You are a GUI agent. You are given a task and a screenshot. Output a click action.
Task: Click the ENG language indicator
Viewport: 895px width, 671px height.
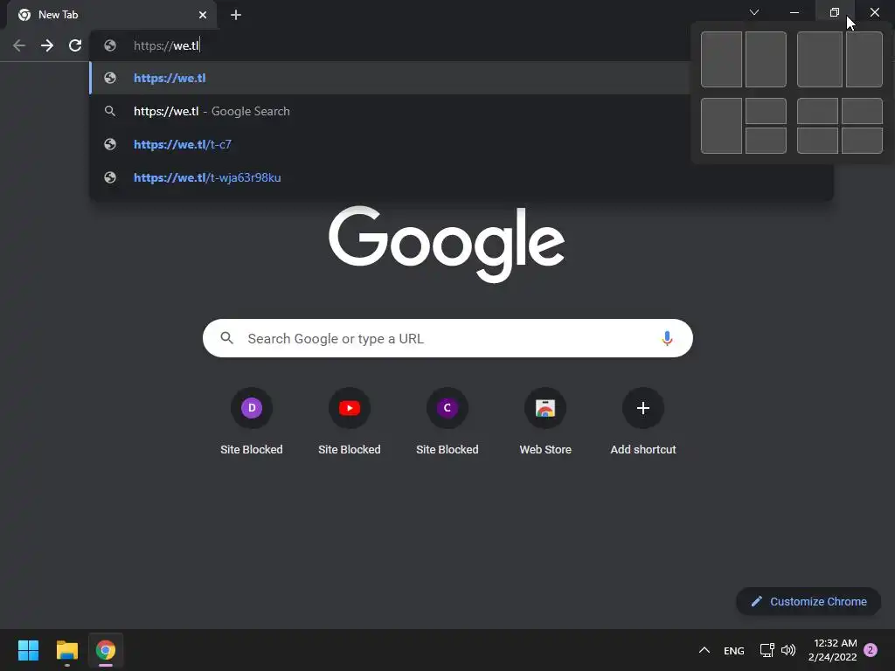pyautogui.click(x=734, y=650)
